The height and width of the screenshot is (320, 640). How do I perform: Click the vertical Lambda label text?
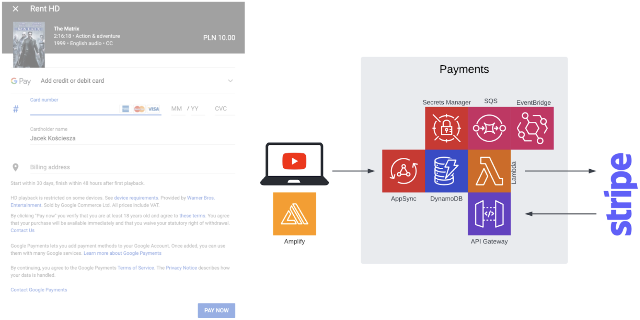coord(514,172)
